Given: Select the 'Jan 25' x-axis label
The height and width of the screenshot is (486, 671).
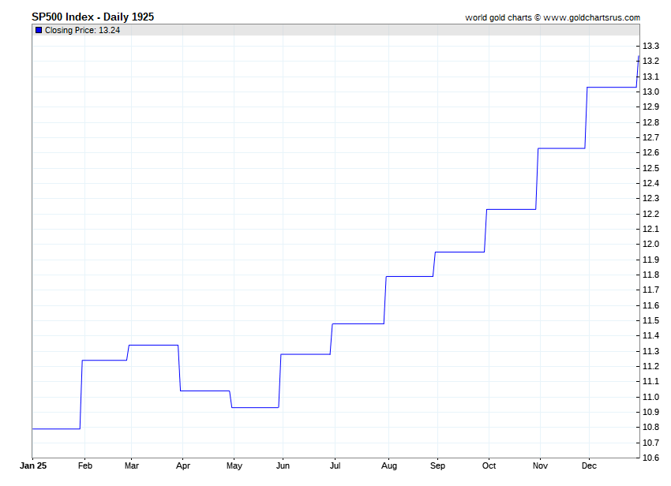Looking at the screenshot, I should click(32, 465).
